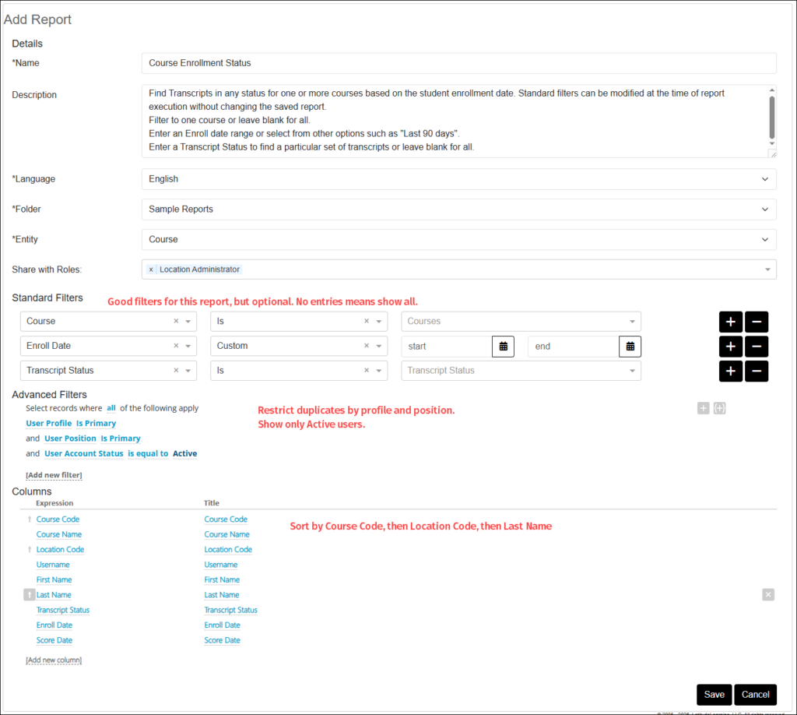Remove Location Administrator role tag
This screenshot has height=715, width=797.
tap(151, 269)
